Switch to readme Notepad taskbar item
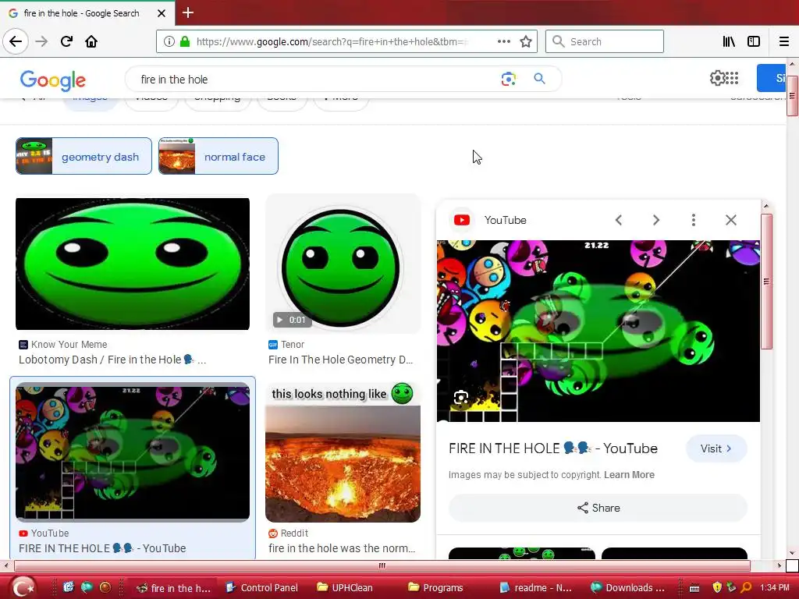The height and width of the screenshot is (599, 799). [x=535, y=588]
